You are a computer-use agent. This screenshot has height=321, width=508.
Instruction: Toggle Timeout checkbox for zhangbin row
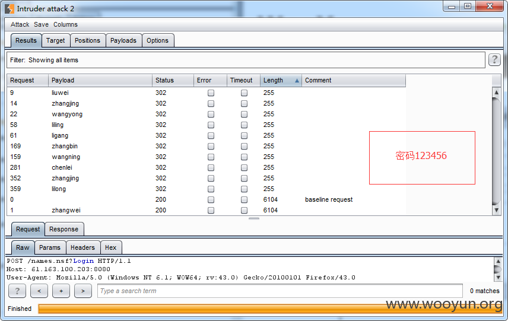pyautogui.click(x=245, y=147)
